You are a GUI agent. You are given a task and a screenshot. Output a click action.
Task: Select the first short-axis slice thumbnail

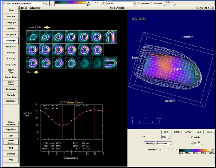(x=32, y=37)
